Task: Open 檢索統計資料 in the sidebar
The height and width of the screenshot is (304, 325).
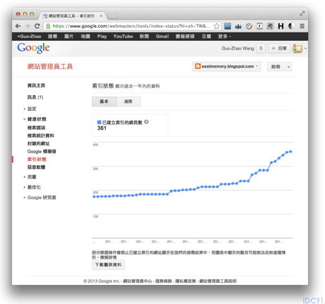Action: coord(41,135)
